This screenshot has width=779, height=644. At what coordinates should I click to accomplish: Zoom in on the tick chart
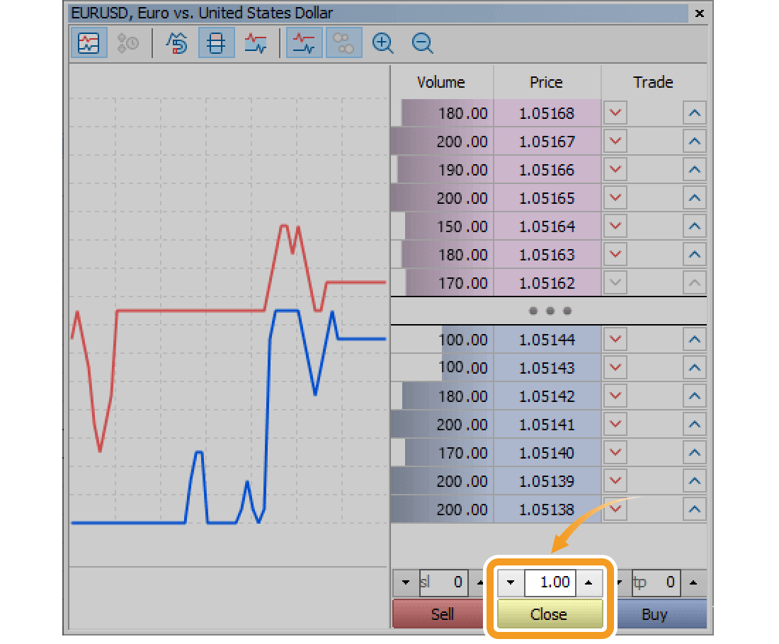point(382,44)
